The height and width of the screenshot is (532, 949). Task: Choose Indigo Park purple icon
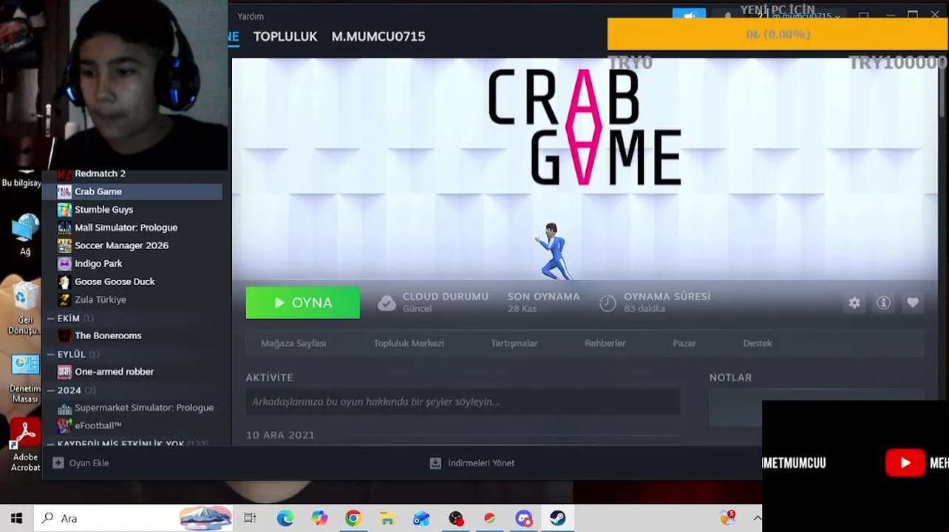coord(64,264)
